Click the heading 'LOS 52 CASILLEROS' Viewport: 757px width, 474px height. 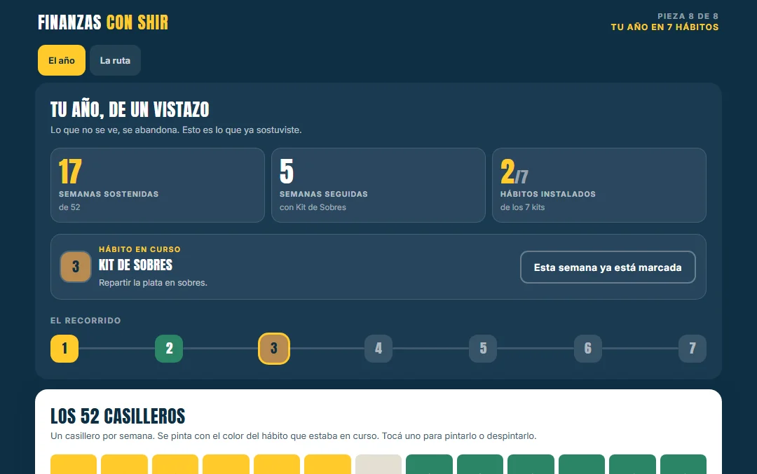(118, 416)
